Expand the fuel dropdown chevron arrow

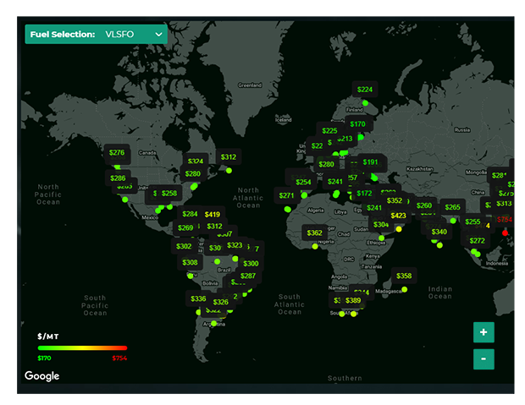pyautogui.click(x=158, y=35)
